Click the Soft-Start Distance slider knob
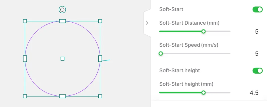This screenshot has height=107, width=267. (203, 31)
